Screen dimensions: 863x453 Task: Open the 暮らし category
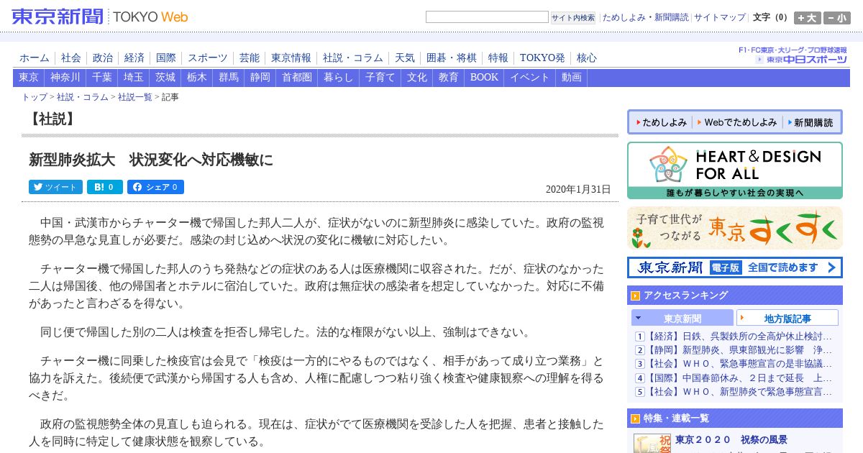click(339, 78)
